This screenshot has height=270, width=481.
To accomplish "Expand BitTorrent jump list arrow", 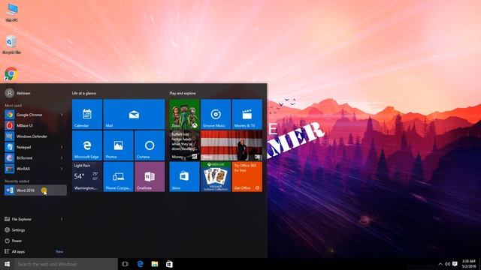I will click(62, 158).
